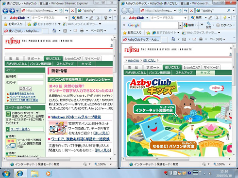Viewport: 238px width, 178px height.
Task: Expand おすすめサイト dropdown in left window
Action: point(59,24)
